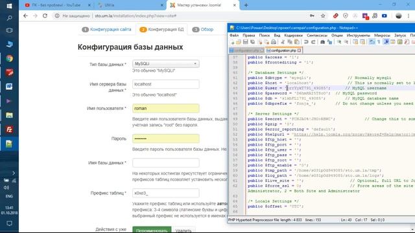
Task: Click the Zoom In icon in Notepad++
Action: coord(338,42)
